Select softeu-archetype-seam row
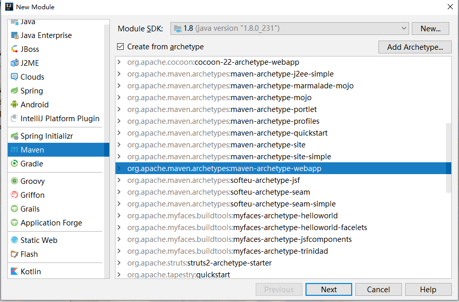This screenshot has height=302, width=459. 283,192
